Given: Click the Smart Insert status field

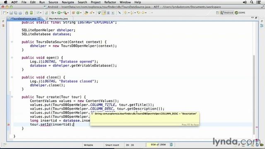Looking at the screenshot, I should pos(112,145).
